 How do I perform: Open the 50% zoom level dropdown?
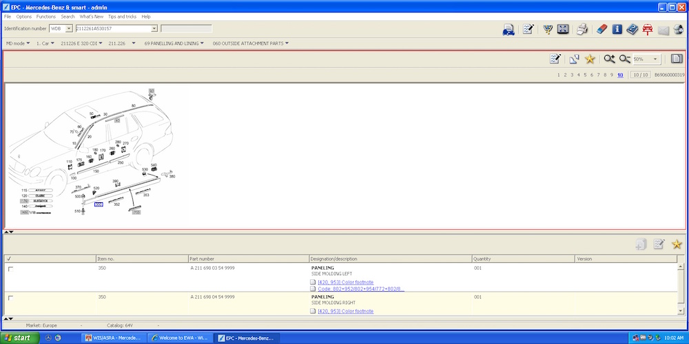(656, 59)
